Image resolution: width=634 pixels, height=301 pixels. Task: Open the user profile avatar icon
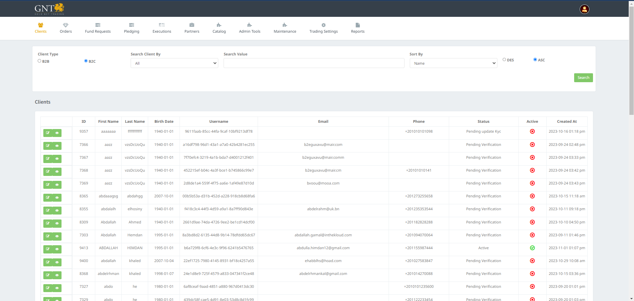(584, 9)
